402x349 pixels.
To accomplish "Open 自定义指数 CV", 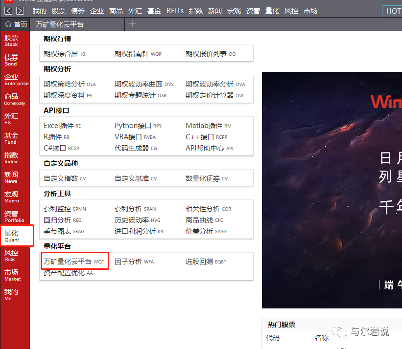I will pyautogui.click(x=65, y=178).
